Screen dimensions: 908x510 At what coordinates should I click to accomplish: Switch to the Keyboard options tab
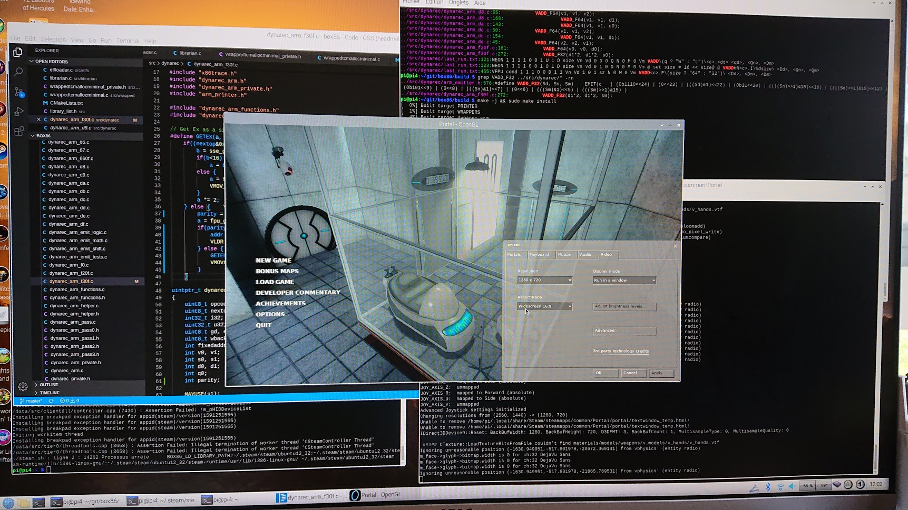tap(539, 255)
